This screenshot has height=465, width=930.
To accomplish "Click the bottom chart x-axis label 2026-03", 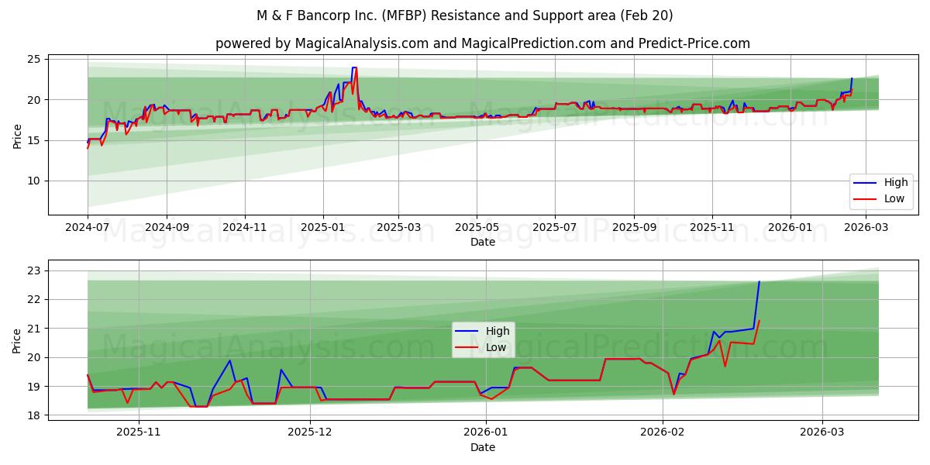I will pyautogui.click(x=821, y=432).
